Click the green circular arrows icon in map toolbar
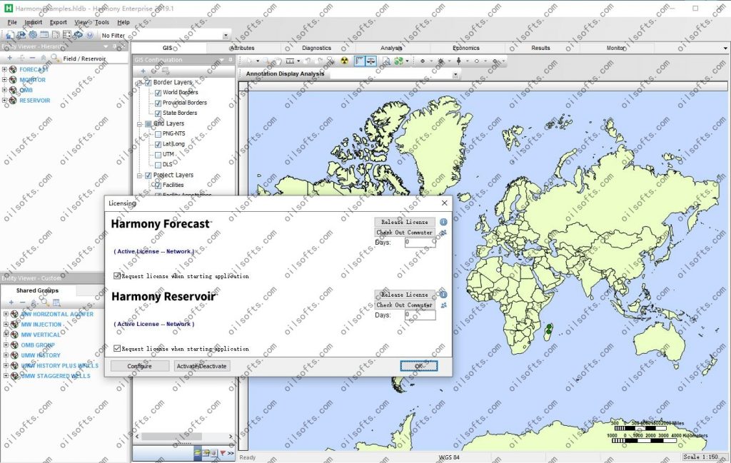This screenshot has width=731, height=463. [x=398, y=61]
